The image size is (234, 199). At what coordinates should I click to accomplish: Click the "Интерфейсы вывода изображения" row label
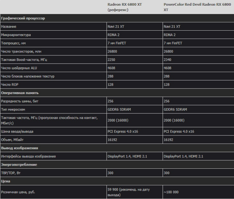point(28,156)
